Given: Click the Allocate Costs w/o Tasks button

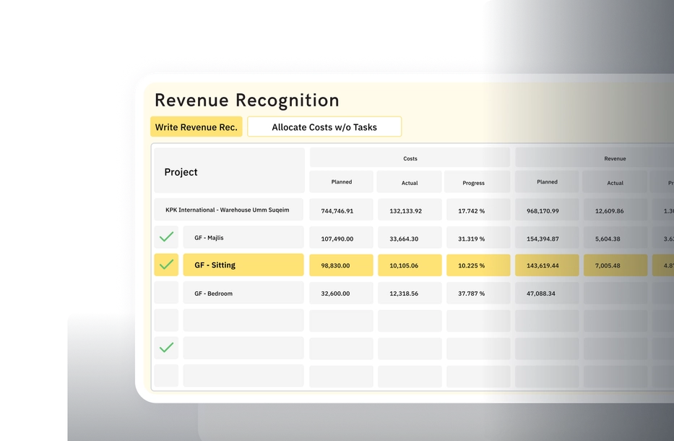Looking at the screenshot, I should click(324, 127).
